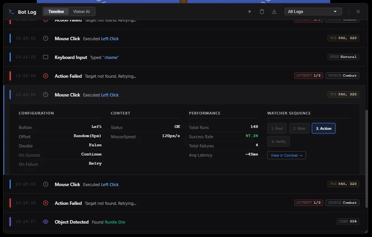Click the 97.3% Success Rate value
This screenshot has height=237, width=372.
click(x=252, y=136)
